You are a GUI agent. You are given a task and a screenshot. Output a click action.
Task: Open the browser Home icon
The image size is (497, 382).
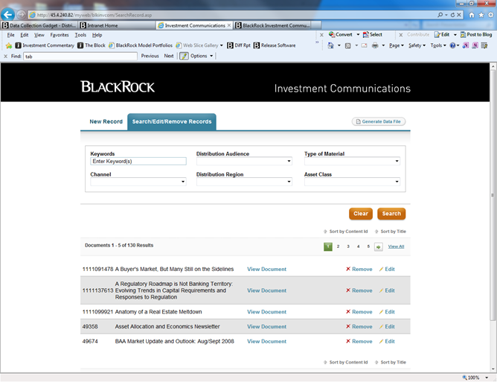tap(472, 15)
